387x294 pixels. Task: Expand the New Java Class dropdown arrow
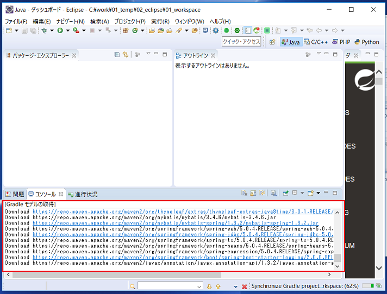[x=142, y=30]
